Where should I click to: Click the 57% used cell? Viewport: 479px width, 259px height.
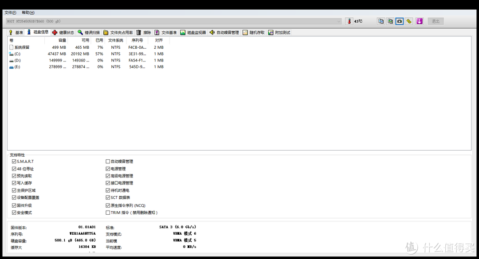(x=99, y=54)
